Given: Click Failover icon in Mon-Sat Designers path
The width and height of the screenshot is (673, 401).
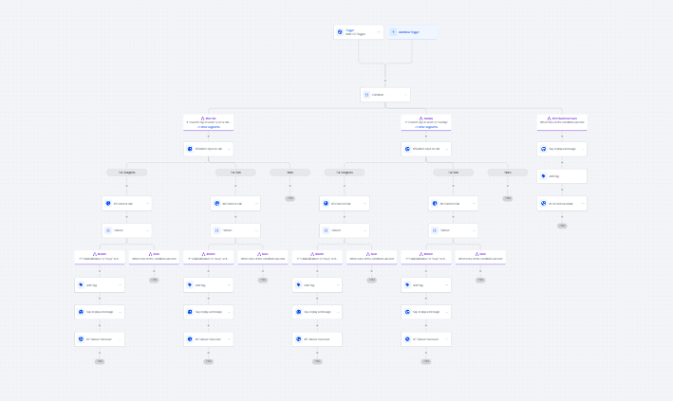Looking at the screenshot, I should [x=108, y=230].
